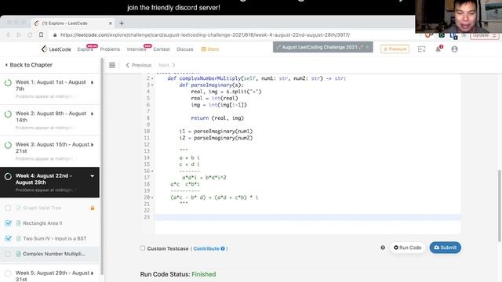Toggle the Rectangle Area II checkbox
Viewport: 502px width, 282px height.
(8, 223)
